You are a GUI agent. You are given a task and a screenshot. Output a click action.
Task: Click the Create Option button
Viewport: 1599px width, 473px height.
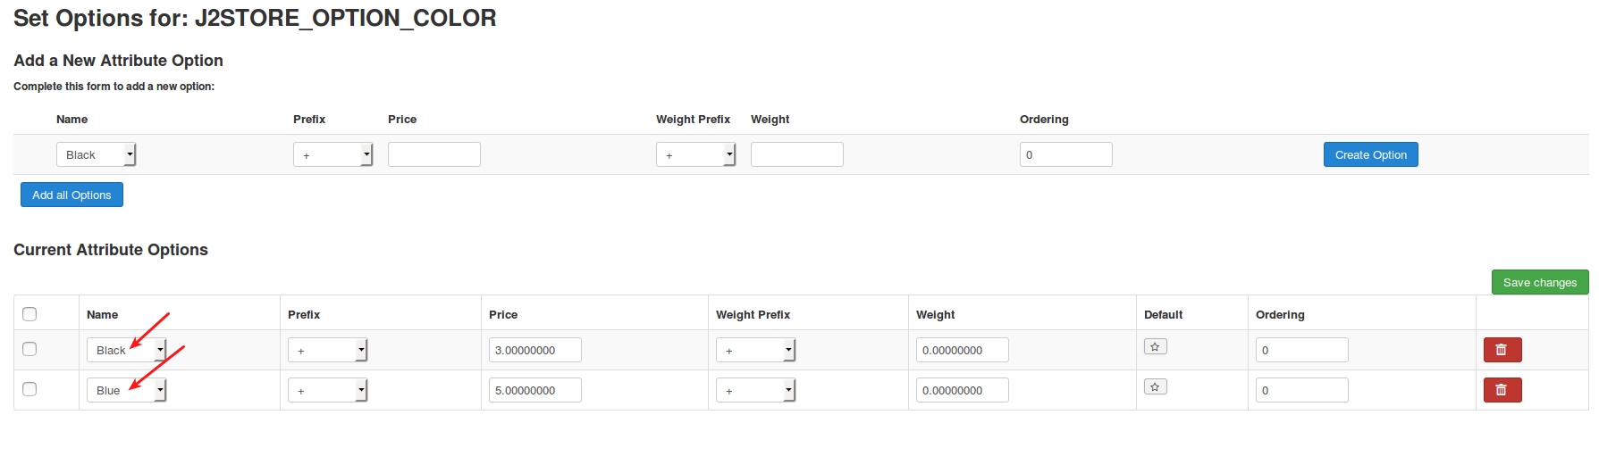1370,154
